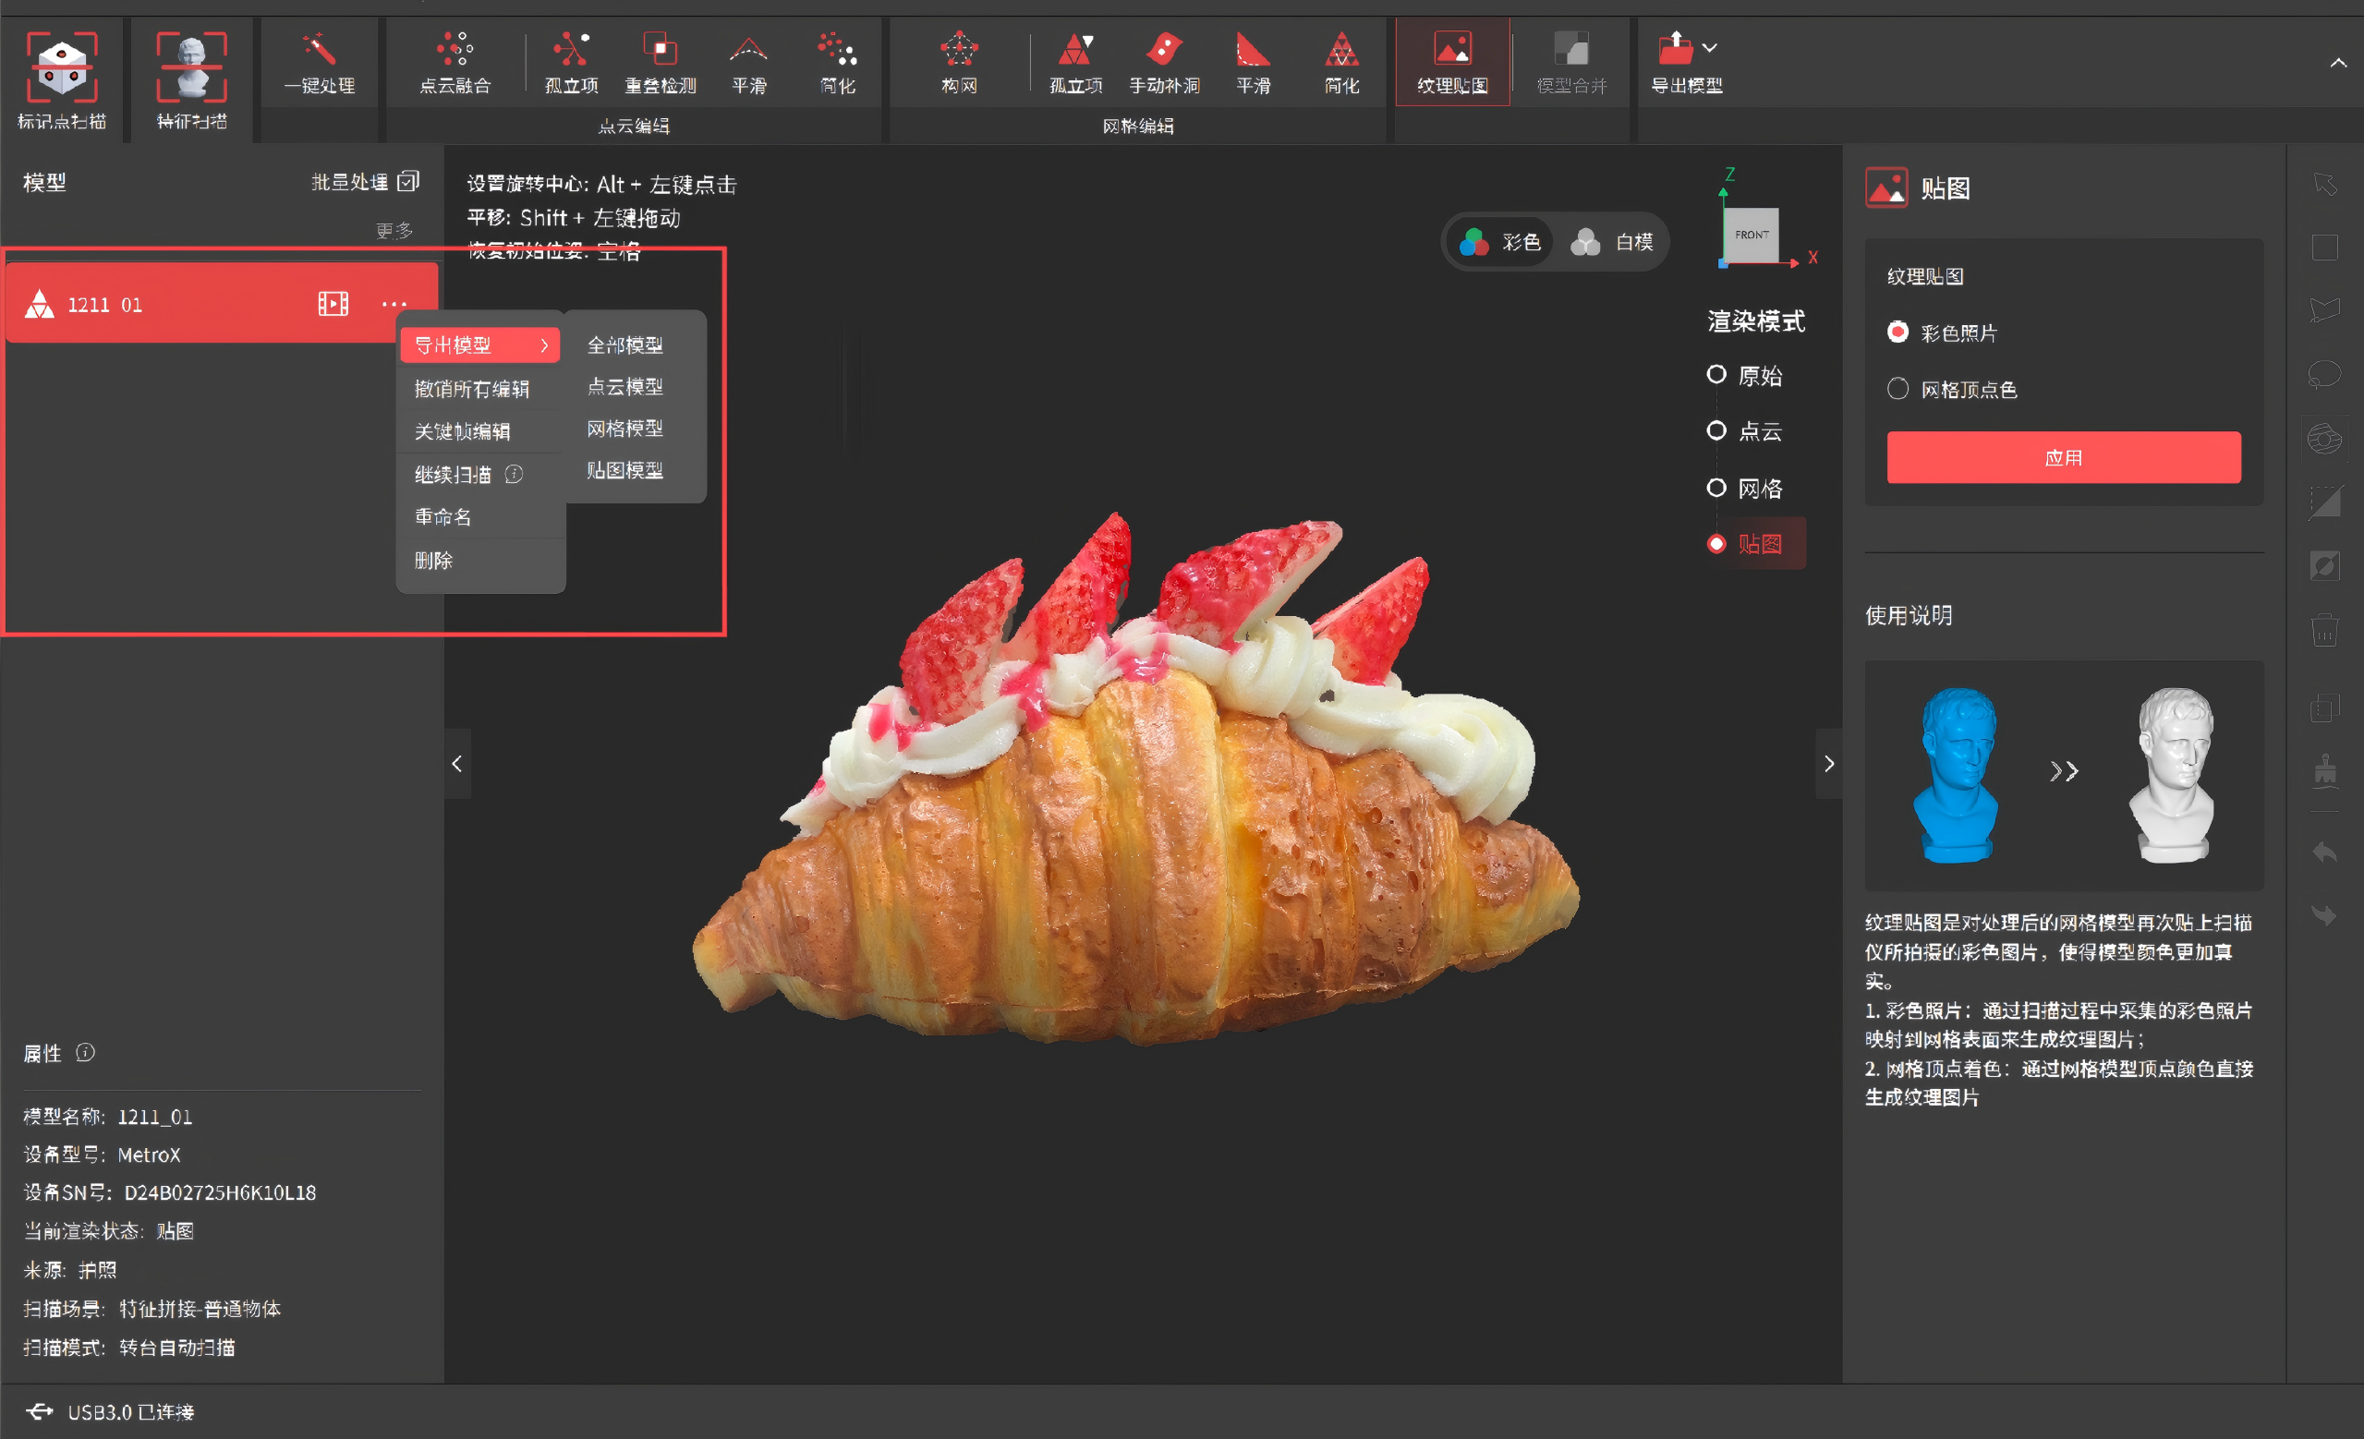Viewport: 2364px width, 1439px height.
Task: Click the 标识点扫描 scan mode icon
Action: click(x=61, y=67)
